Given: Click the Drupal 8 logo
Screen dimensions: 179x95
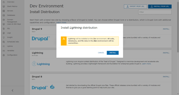Looking at the screenshot, I should [x=43, y=87].
